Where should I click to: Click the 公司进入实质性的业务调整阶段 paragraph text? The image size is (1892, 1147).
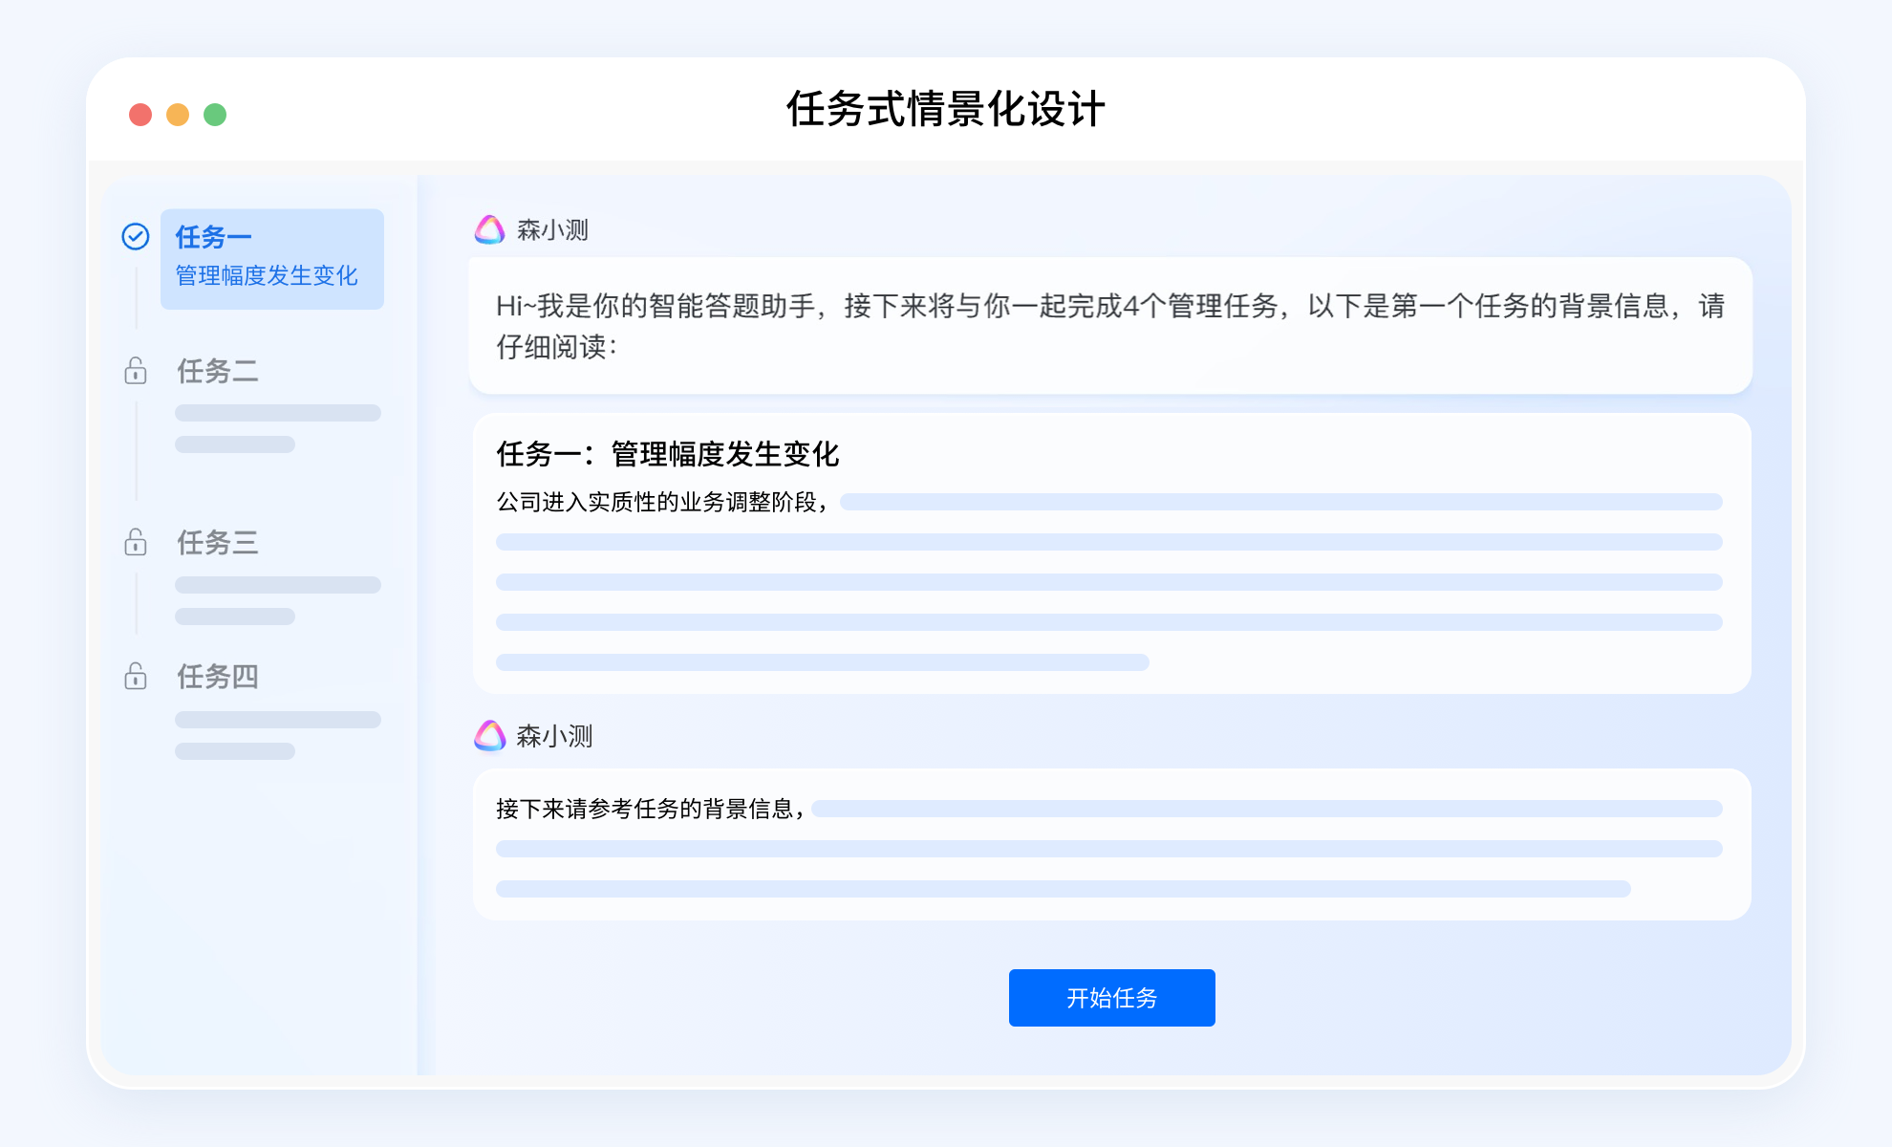(661, 502)
